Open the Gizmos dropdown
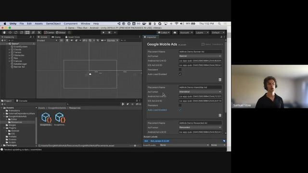Viewport: 308px width, 173px height. [x=113, y=40]
